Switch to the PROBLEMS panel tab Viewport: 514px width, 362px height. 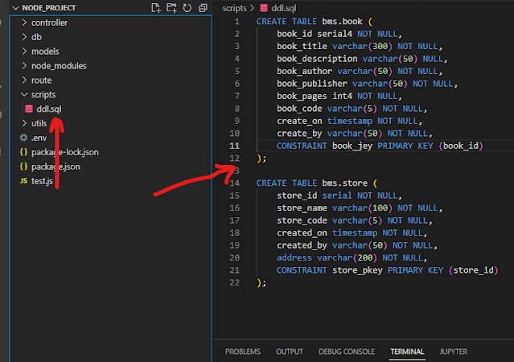(x=243, y=352)
